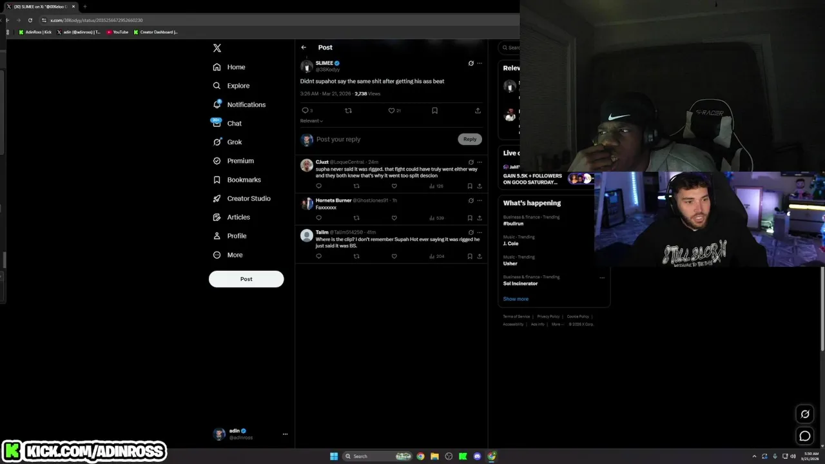Viewport: 825px width, 464px height.
Task: Like CJuzt's comment
Action: 394,186
